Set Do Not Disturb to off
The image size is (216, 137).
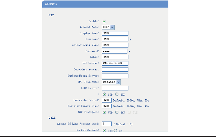tap(104, 130)
